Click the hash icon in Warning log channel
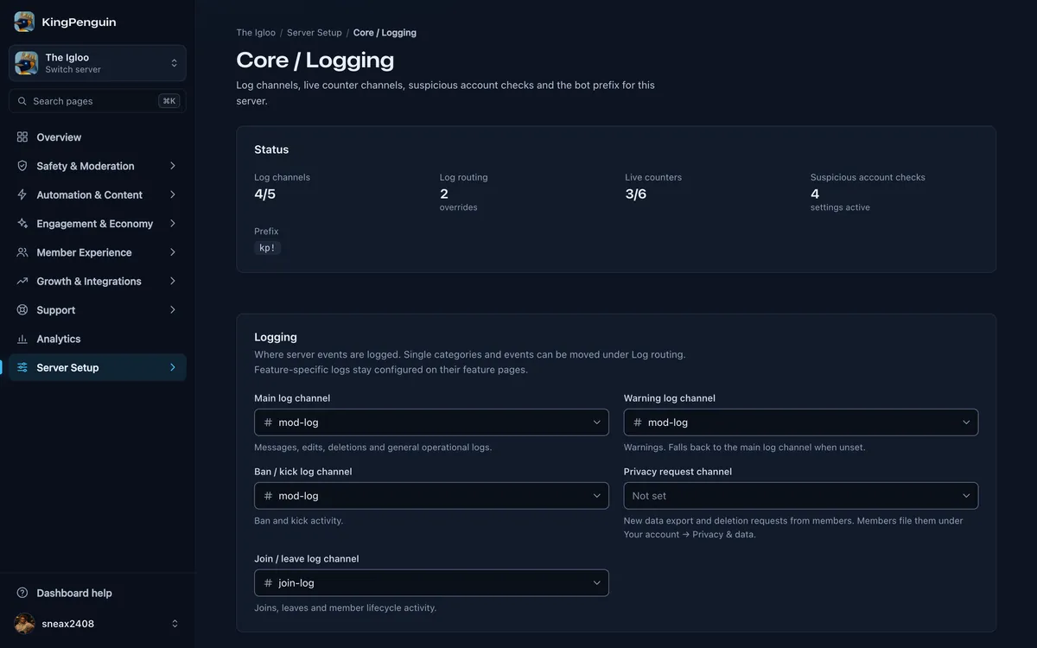1037x648 pixels. pos(638,422)
